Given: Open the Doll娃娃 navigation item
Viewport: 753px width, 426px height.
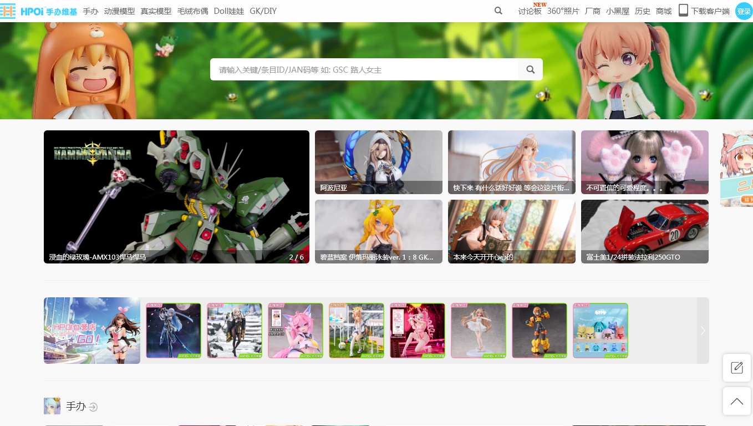Looking at the screenshot, I should (229, 11).
